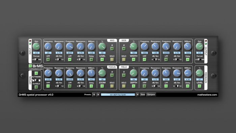Enable the SIDE SOLO button
236x133 pixels.
click(124, 59)
